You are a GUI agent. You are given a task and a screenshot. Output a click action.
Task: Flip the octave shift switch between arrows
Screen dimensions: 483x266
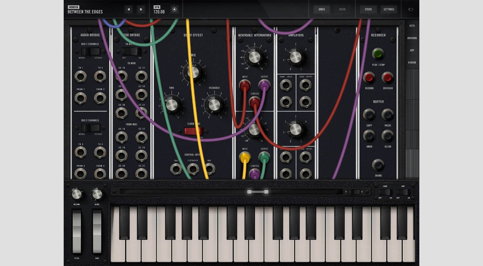point(354,192)
